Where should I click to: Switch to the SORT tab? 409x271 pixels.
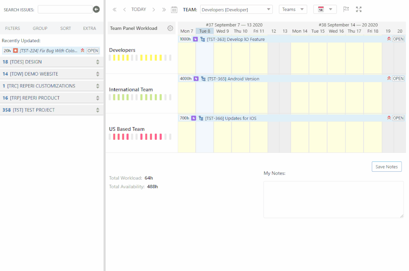pyautogui.click(x=66, y=28)
